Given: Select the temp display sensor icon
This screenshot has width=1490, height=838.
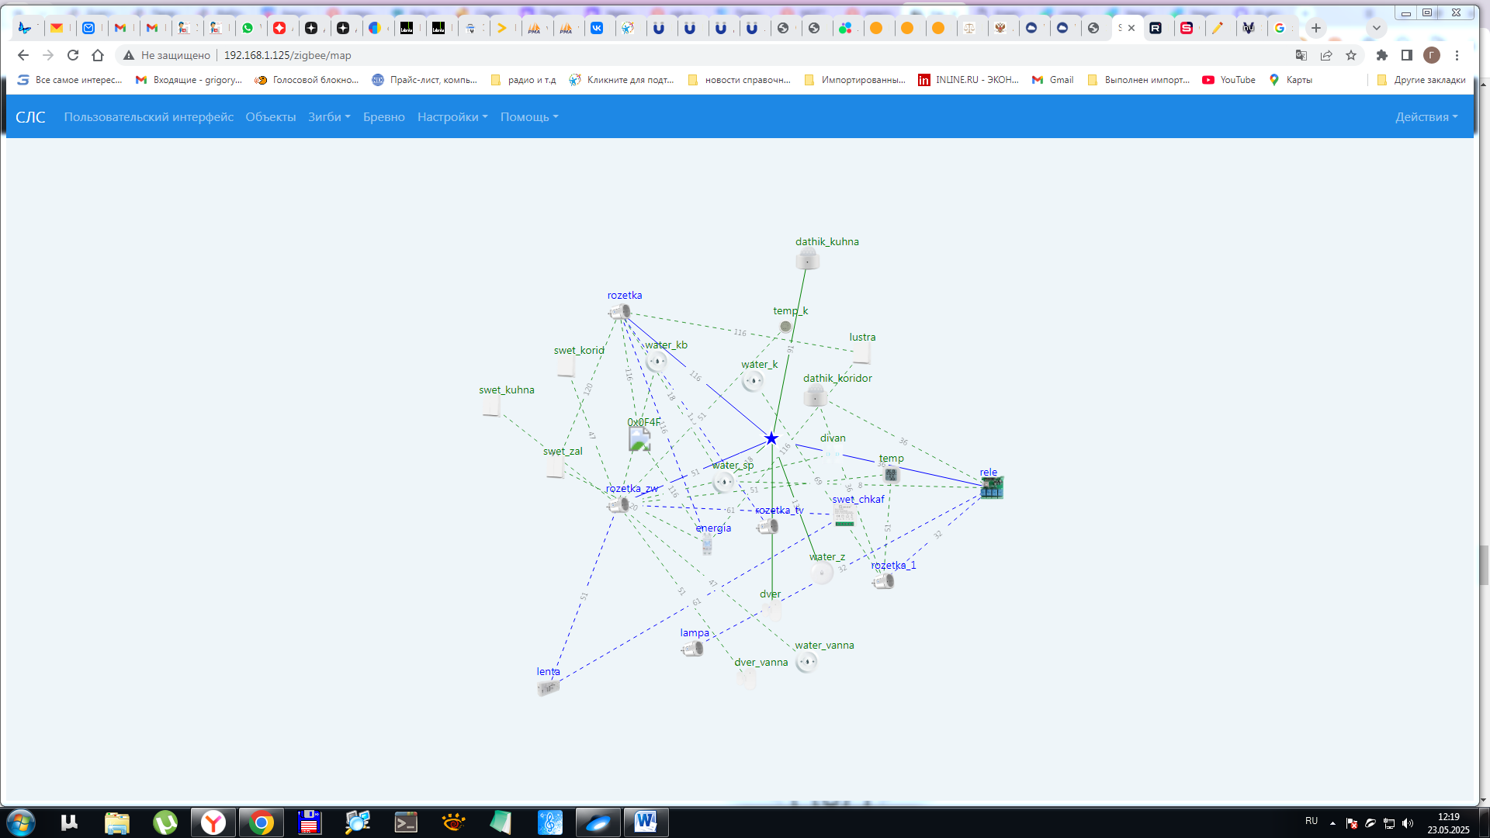Looking at the screenshot, I should pos(891,475).
